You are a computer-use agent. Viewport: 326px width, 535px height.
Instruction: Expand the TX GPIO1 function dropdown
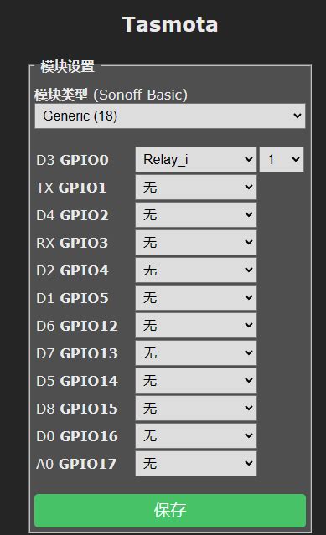pos(196,187)
